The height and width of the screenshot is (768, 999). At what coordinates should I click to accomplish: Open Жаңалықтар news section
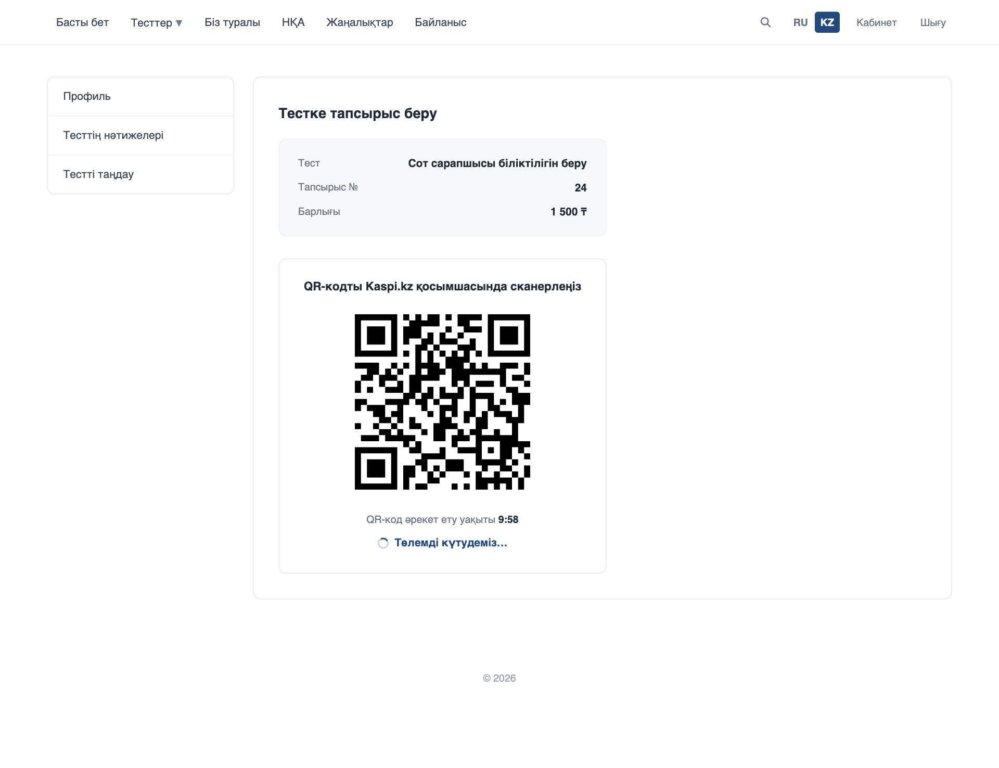pyautogui.click(x=360, y=22)
